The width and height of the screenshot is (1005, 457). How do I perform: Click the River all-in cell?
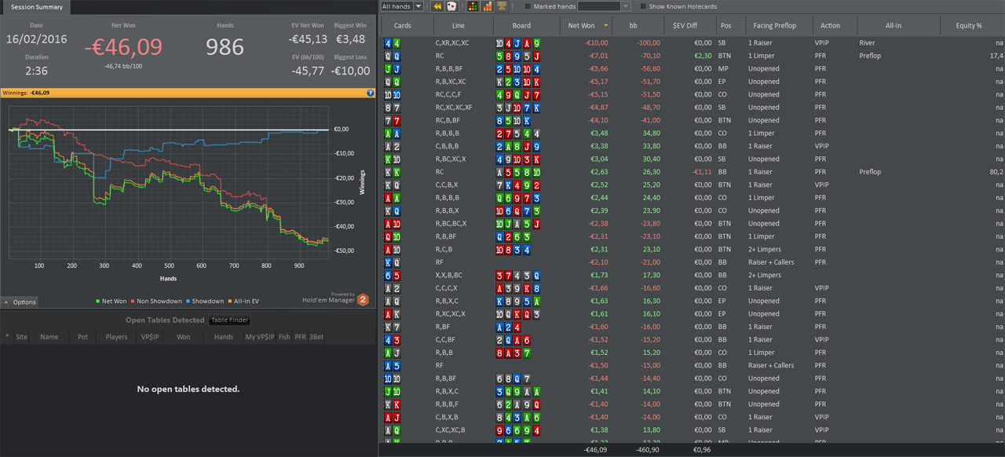coord(867,42)
